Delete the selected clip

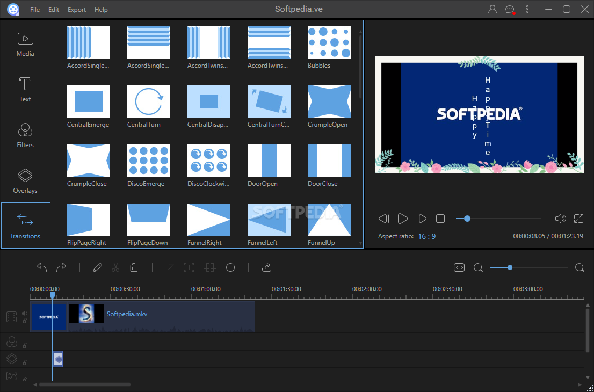coord(134,267)
